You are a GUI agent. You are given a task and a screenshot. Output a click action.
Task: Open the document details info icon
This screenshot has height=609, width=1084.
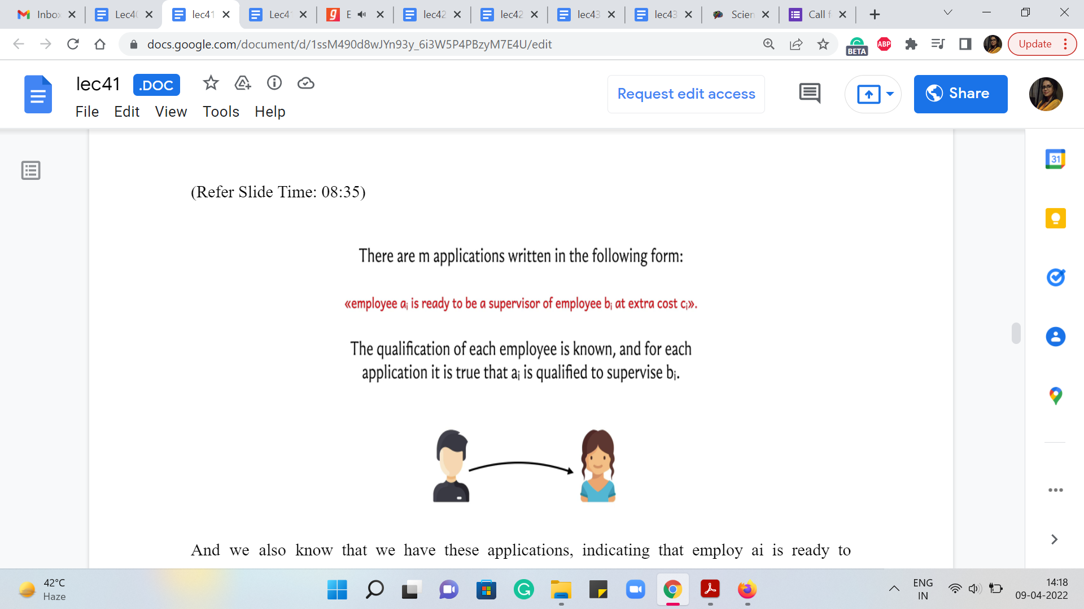(x=274, y=83)
